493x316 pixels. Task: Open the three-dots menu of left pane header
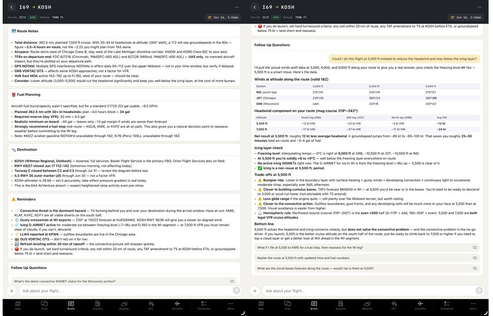237,7
